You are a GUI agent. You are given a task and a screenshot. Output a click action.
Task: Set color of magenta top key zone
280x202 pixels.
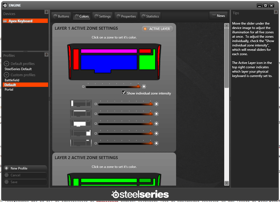109,51
